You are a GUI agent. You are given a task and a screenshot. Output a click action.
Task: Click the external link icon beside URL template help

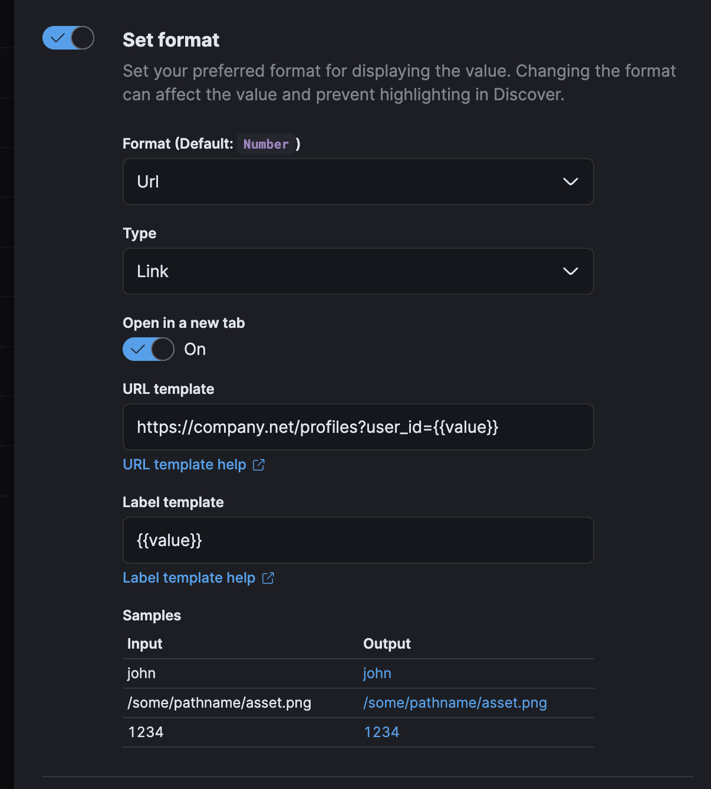(x=259, y=465)
